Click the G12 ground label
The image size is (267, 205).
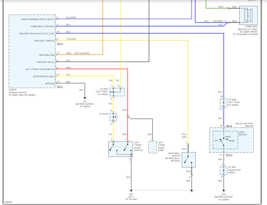224,197
